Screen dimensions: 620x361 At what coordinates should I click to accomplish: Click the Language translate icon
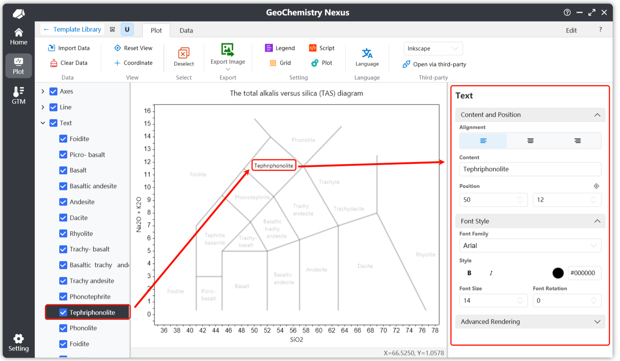(x=367, y=53)
